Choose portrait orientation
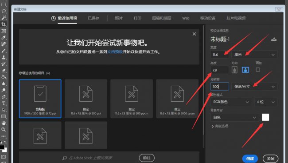Image resolution: width=288 pixels, height=163 pixels. (234, 70)
